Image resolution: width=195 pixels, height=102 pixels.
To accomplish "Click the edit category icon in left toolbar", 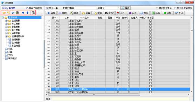I will point(17,13).
